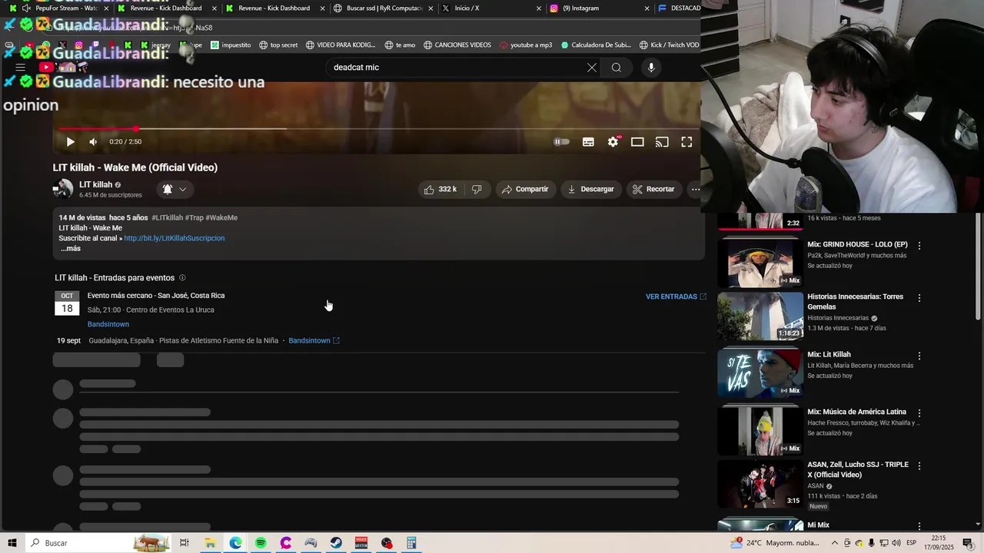This screenshot has height=553, width=984.
Task: Expand the notification bell dropdown
Action: 174,189
